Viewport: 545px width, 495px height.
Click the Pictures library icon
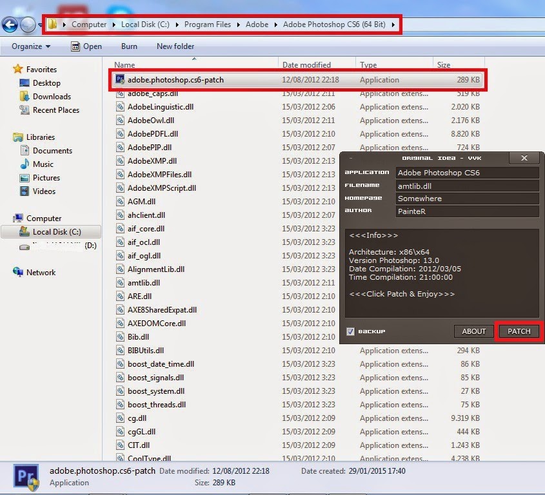25,177
